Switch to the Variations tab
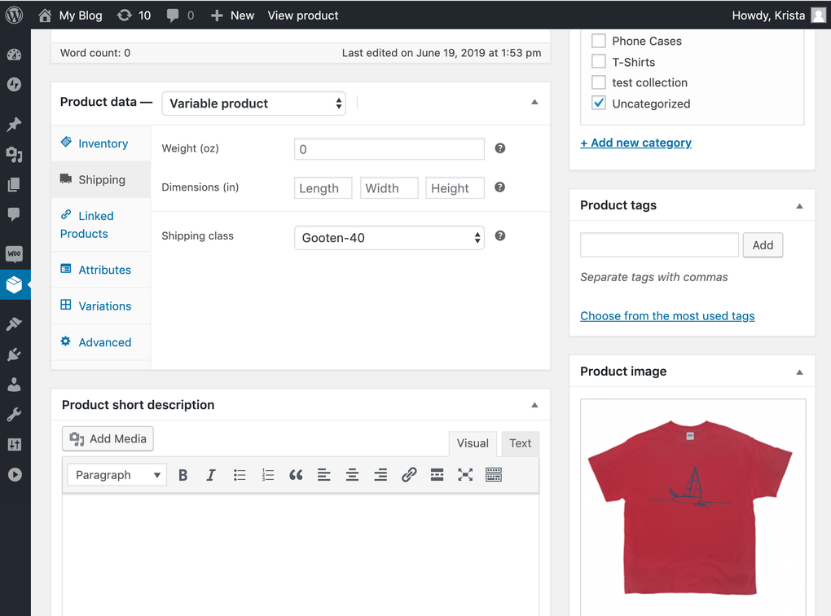The width and height of the screenshot is (831, 616). [104, 306]
